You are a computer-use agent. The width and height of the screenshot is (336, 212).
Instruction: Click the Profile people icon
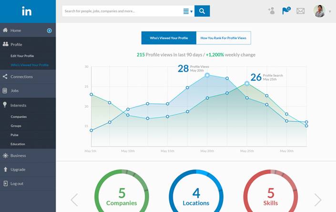pyautogui.click(x=6, y=44)
